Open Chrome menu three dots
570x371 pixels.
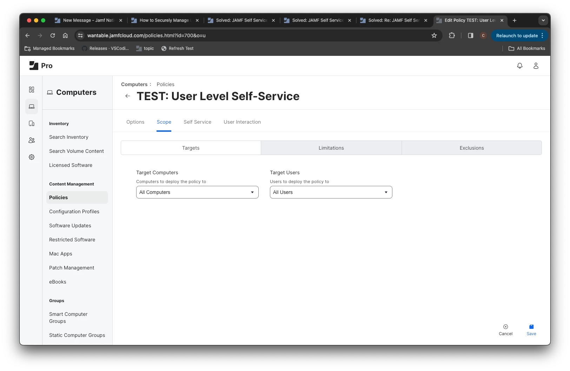[x=542, y=35]
